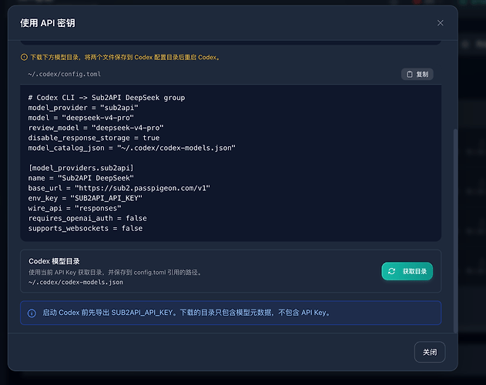Image resolution: width=486 pixels, height=385 pixels.
Task: Copy the config.toml contents
Action: pyautogui.click(x=417, y=74)
